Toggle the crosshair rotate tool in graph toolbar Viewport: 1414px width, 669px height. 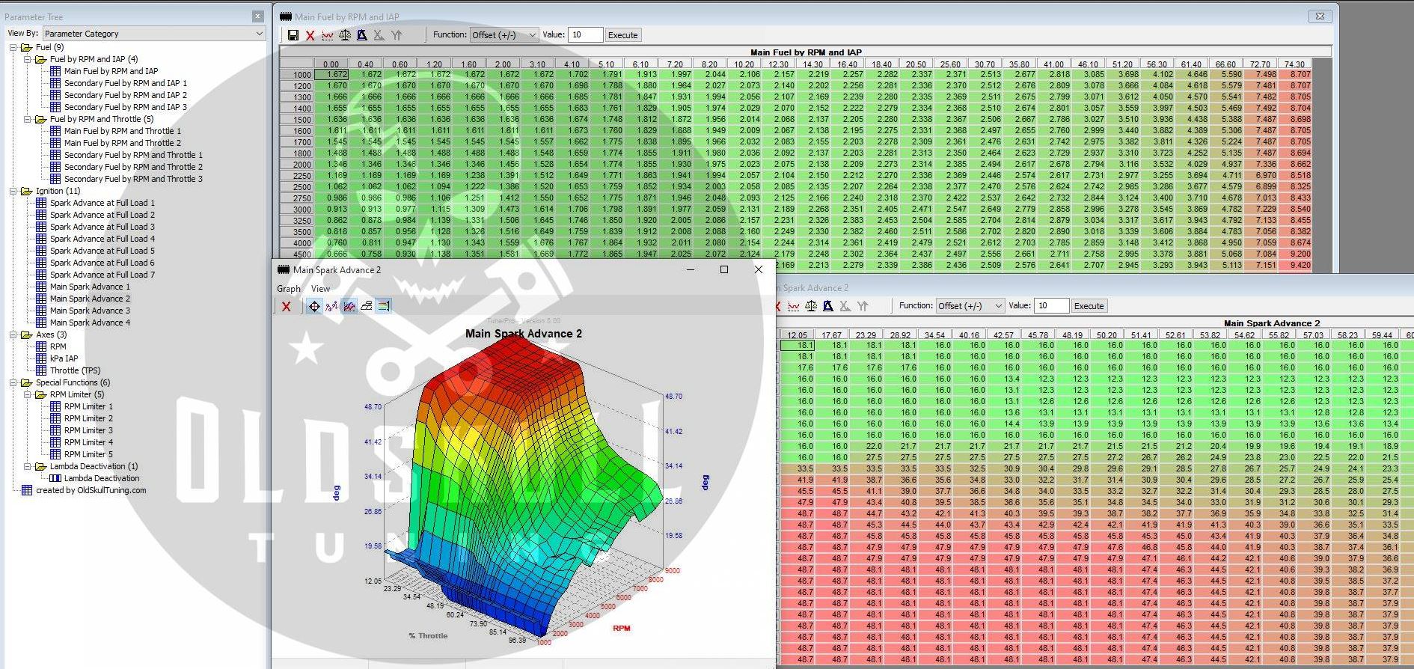(314, 306)
